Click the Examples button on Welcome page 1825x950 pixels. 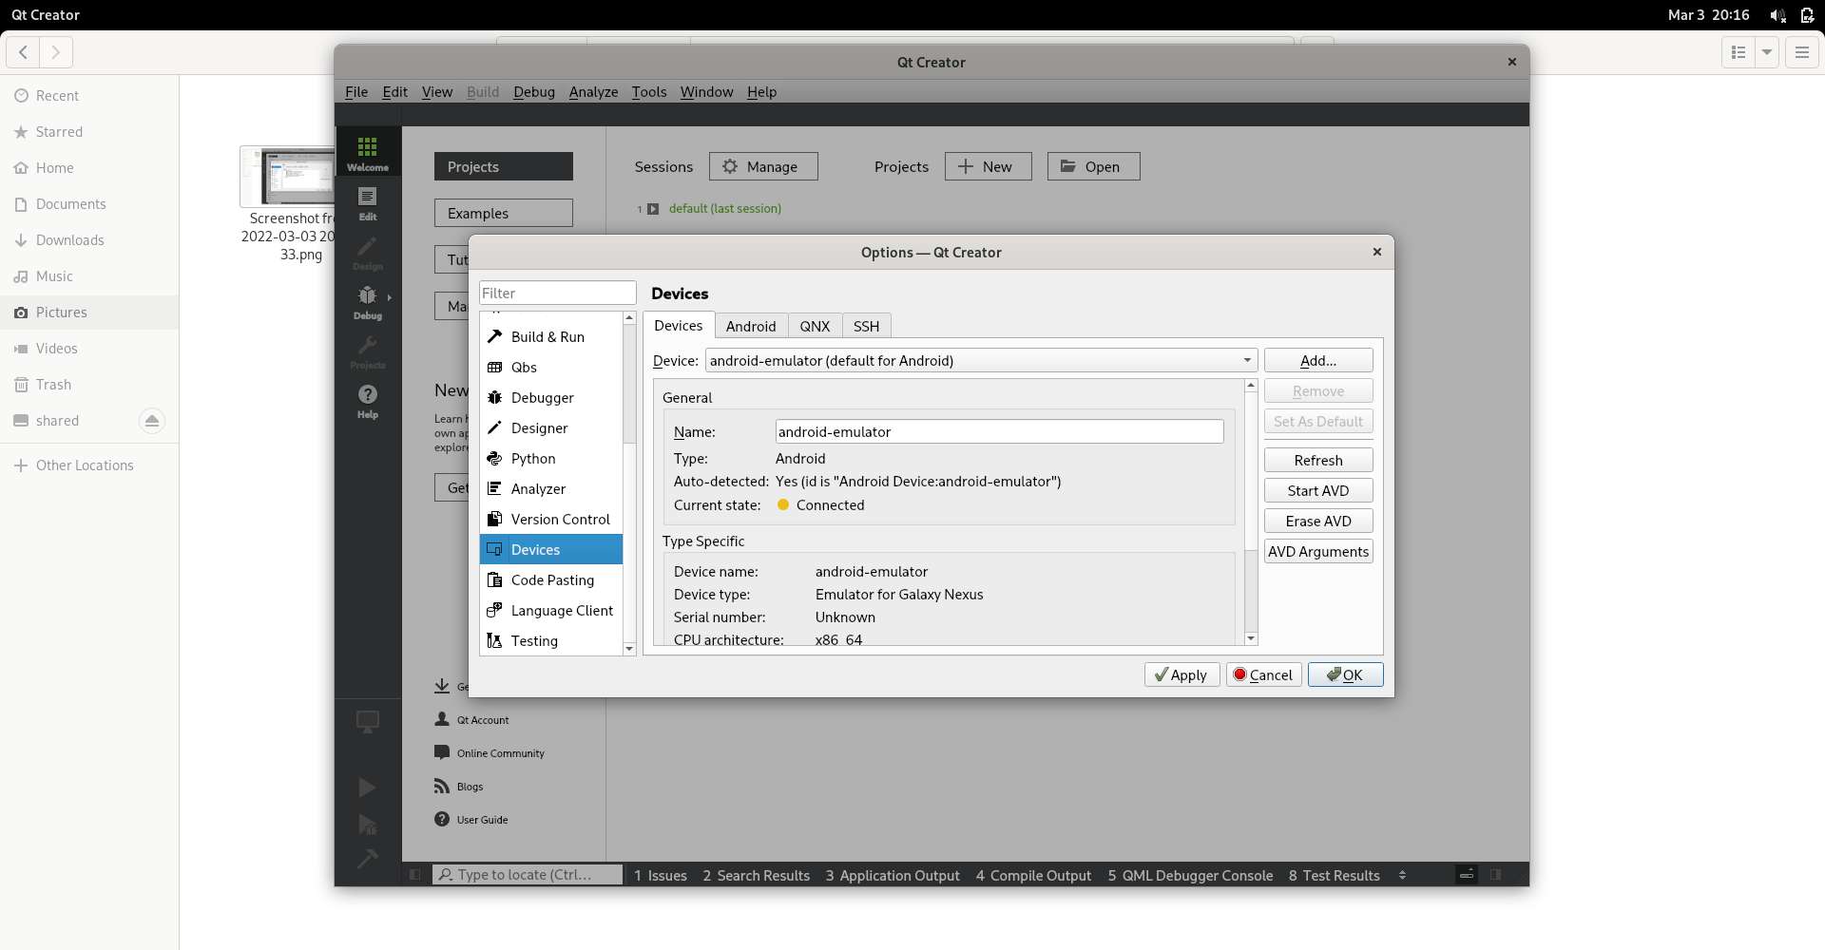[504, 213]
